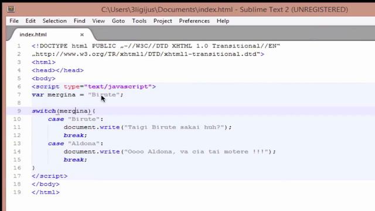The height and width of the screenshot is (211, 375).
Task: Click line number 9 in gutter
Action: pos(19,111)
